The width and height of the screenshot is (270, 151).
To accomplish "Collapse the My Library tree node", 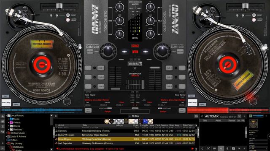I will pos(6,143).
